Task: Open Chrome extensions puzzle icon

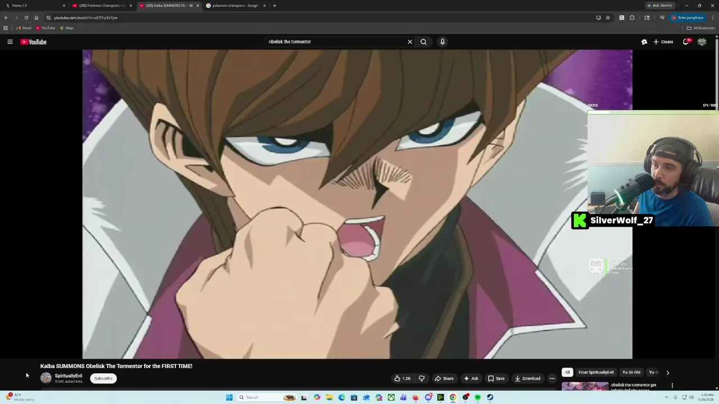Action: [632, 17]
